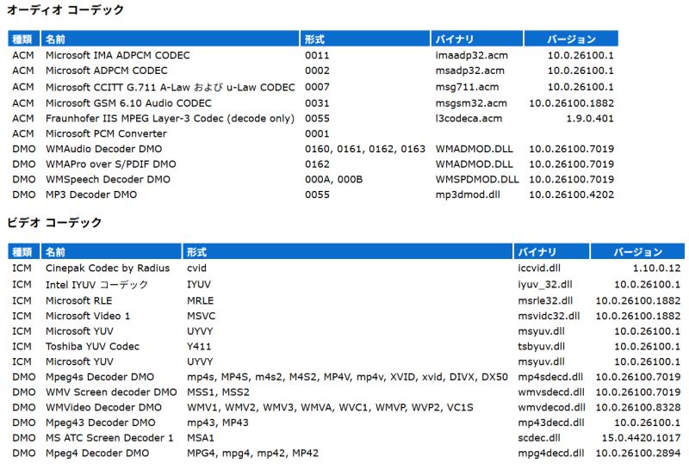Viewport: 689px width, 469px height.
Task: Select the l3codeca.acm binary cell
Action: (469, 119)
